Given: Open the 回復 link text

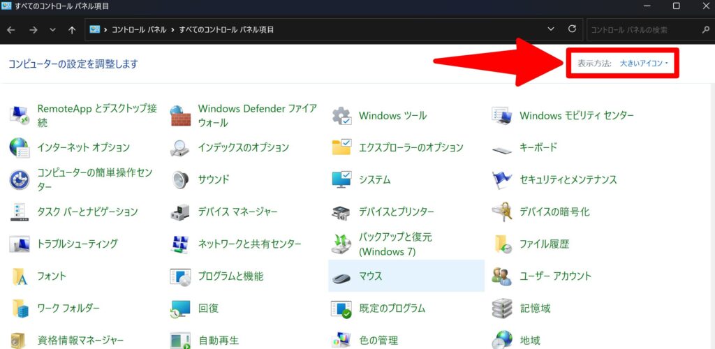Looking at the screenshot, I should click(x=208, y=309).
